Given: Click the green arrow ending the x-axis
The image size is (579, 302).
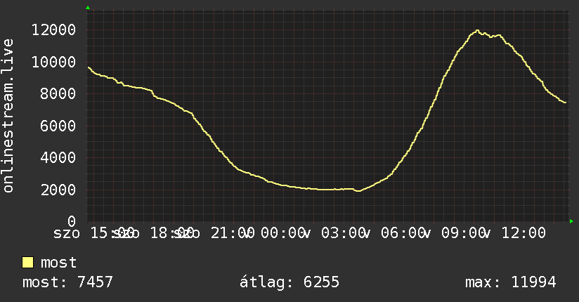Looking at the screenshot, I should tap(571, 221).
